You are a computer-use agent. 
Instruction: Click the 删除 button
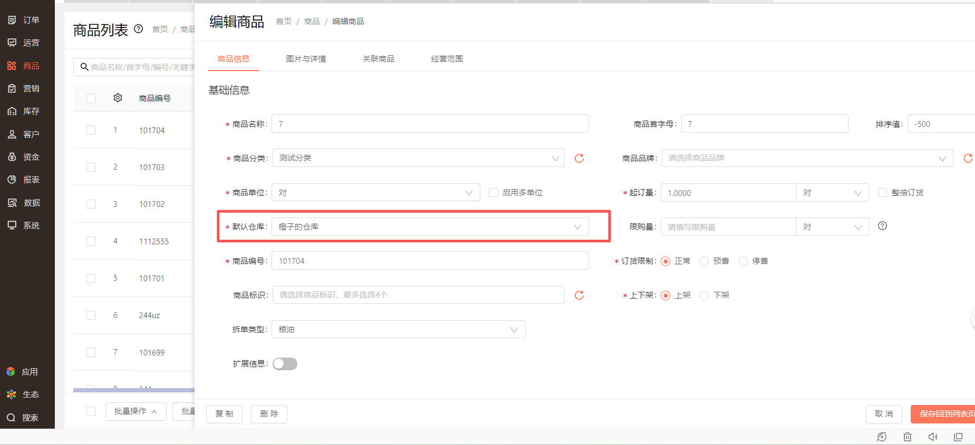[x=269, y=414]
